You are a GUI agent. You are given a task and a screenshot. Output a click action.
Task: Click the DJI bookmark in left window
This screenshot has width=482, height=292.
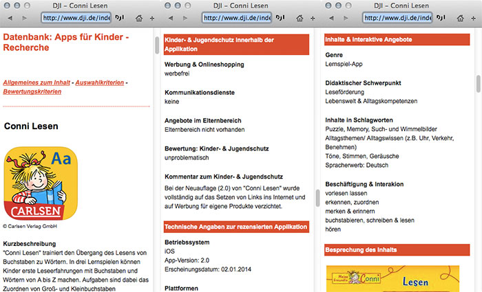click(120, 17)
